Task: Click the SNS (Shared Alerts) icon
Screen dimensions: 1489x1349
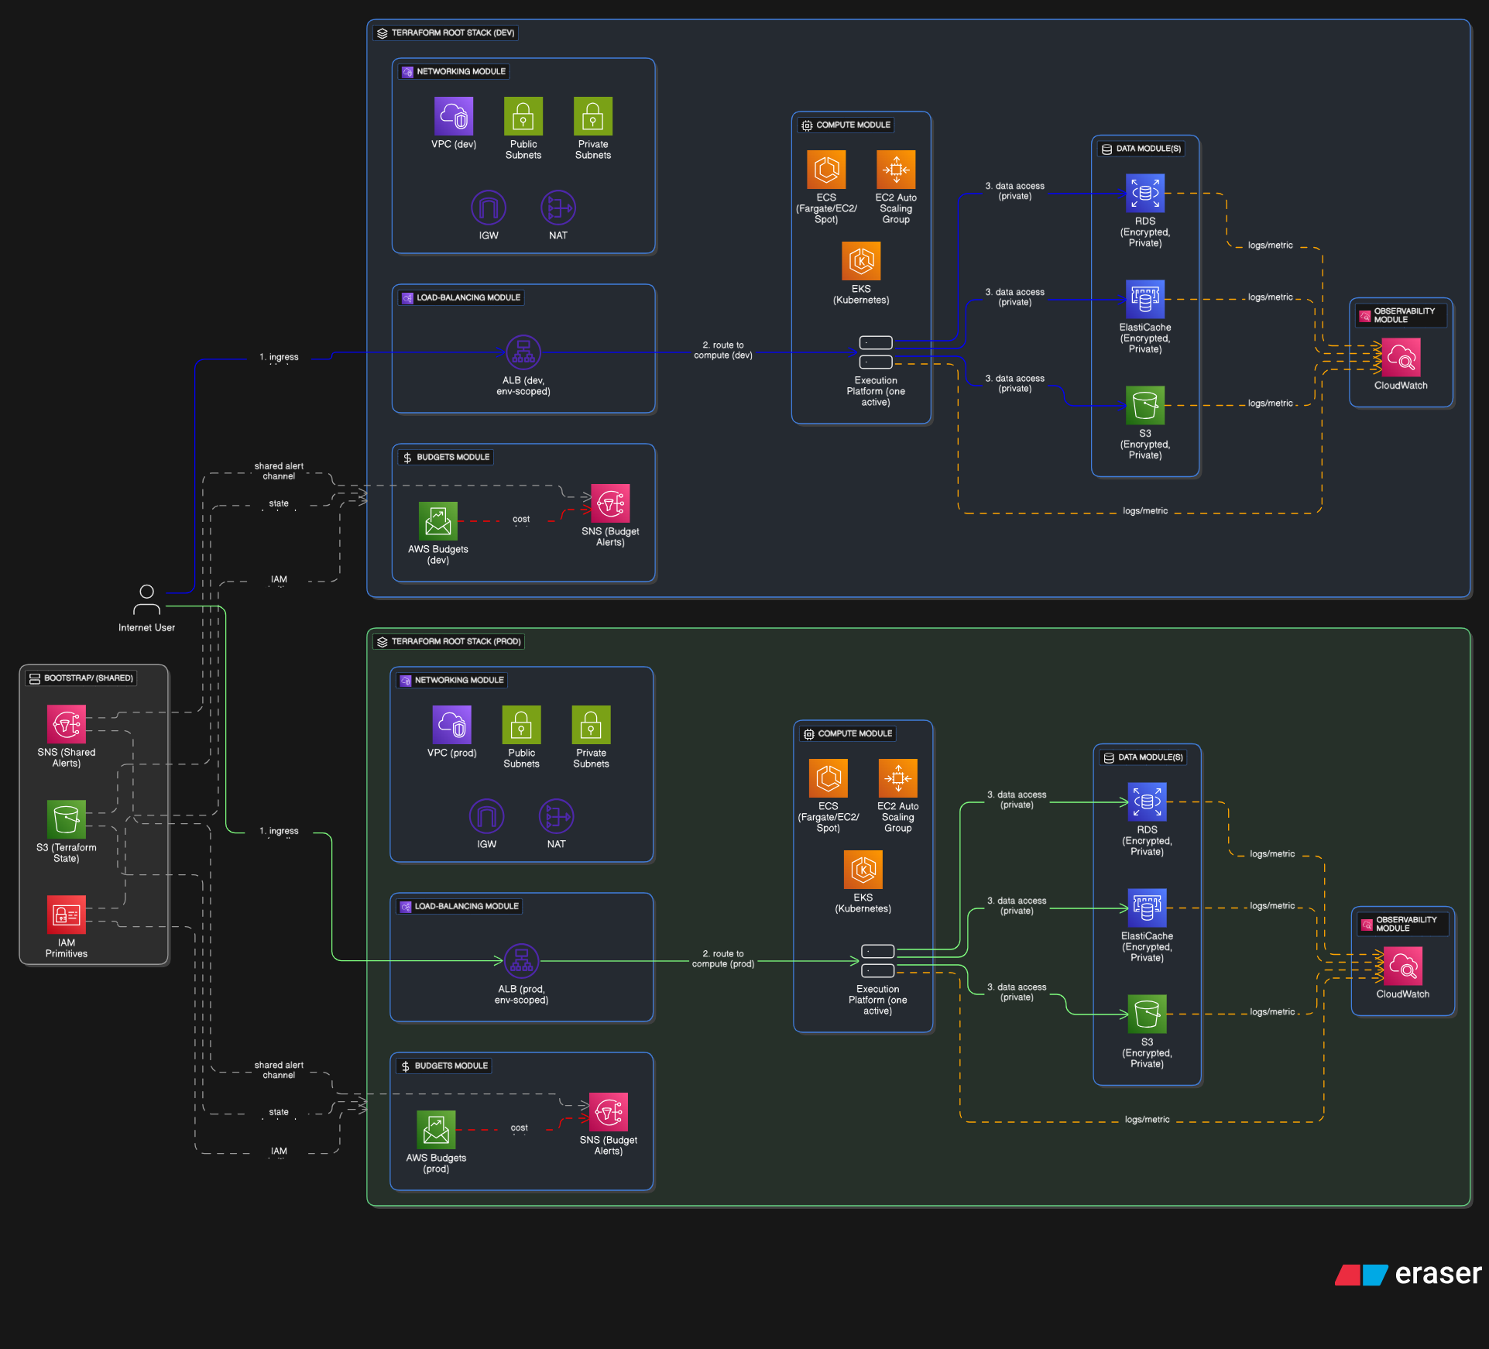Action: click(x=67, y=724)
